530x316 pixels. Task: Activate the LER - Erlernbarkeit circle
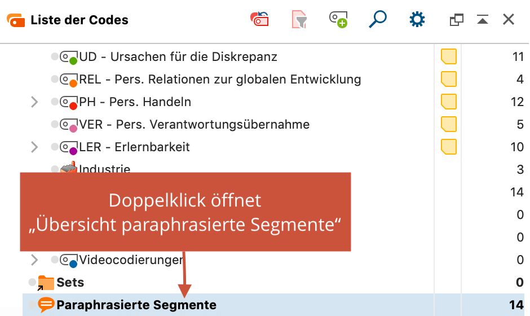click(x=55, y=147)
